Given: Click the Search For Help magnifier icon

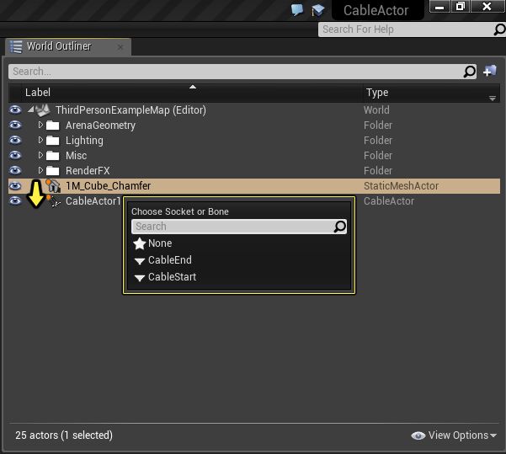Looking at the screenshot, I should (499, 29).
